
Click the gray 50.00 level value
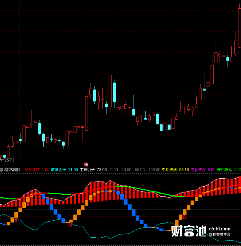(140, 170)
